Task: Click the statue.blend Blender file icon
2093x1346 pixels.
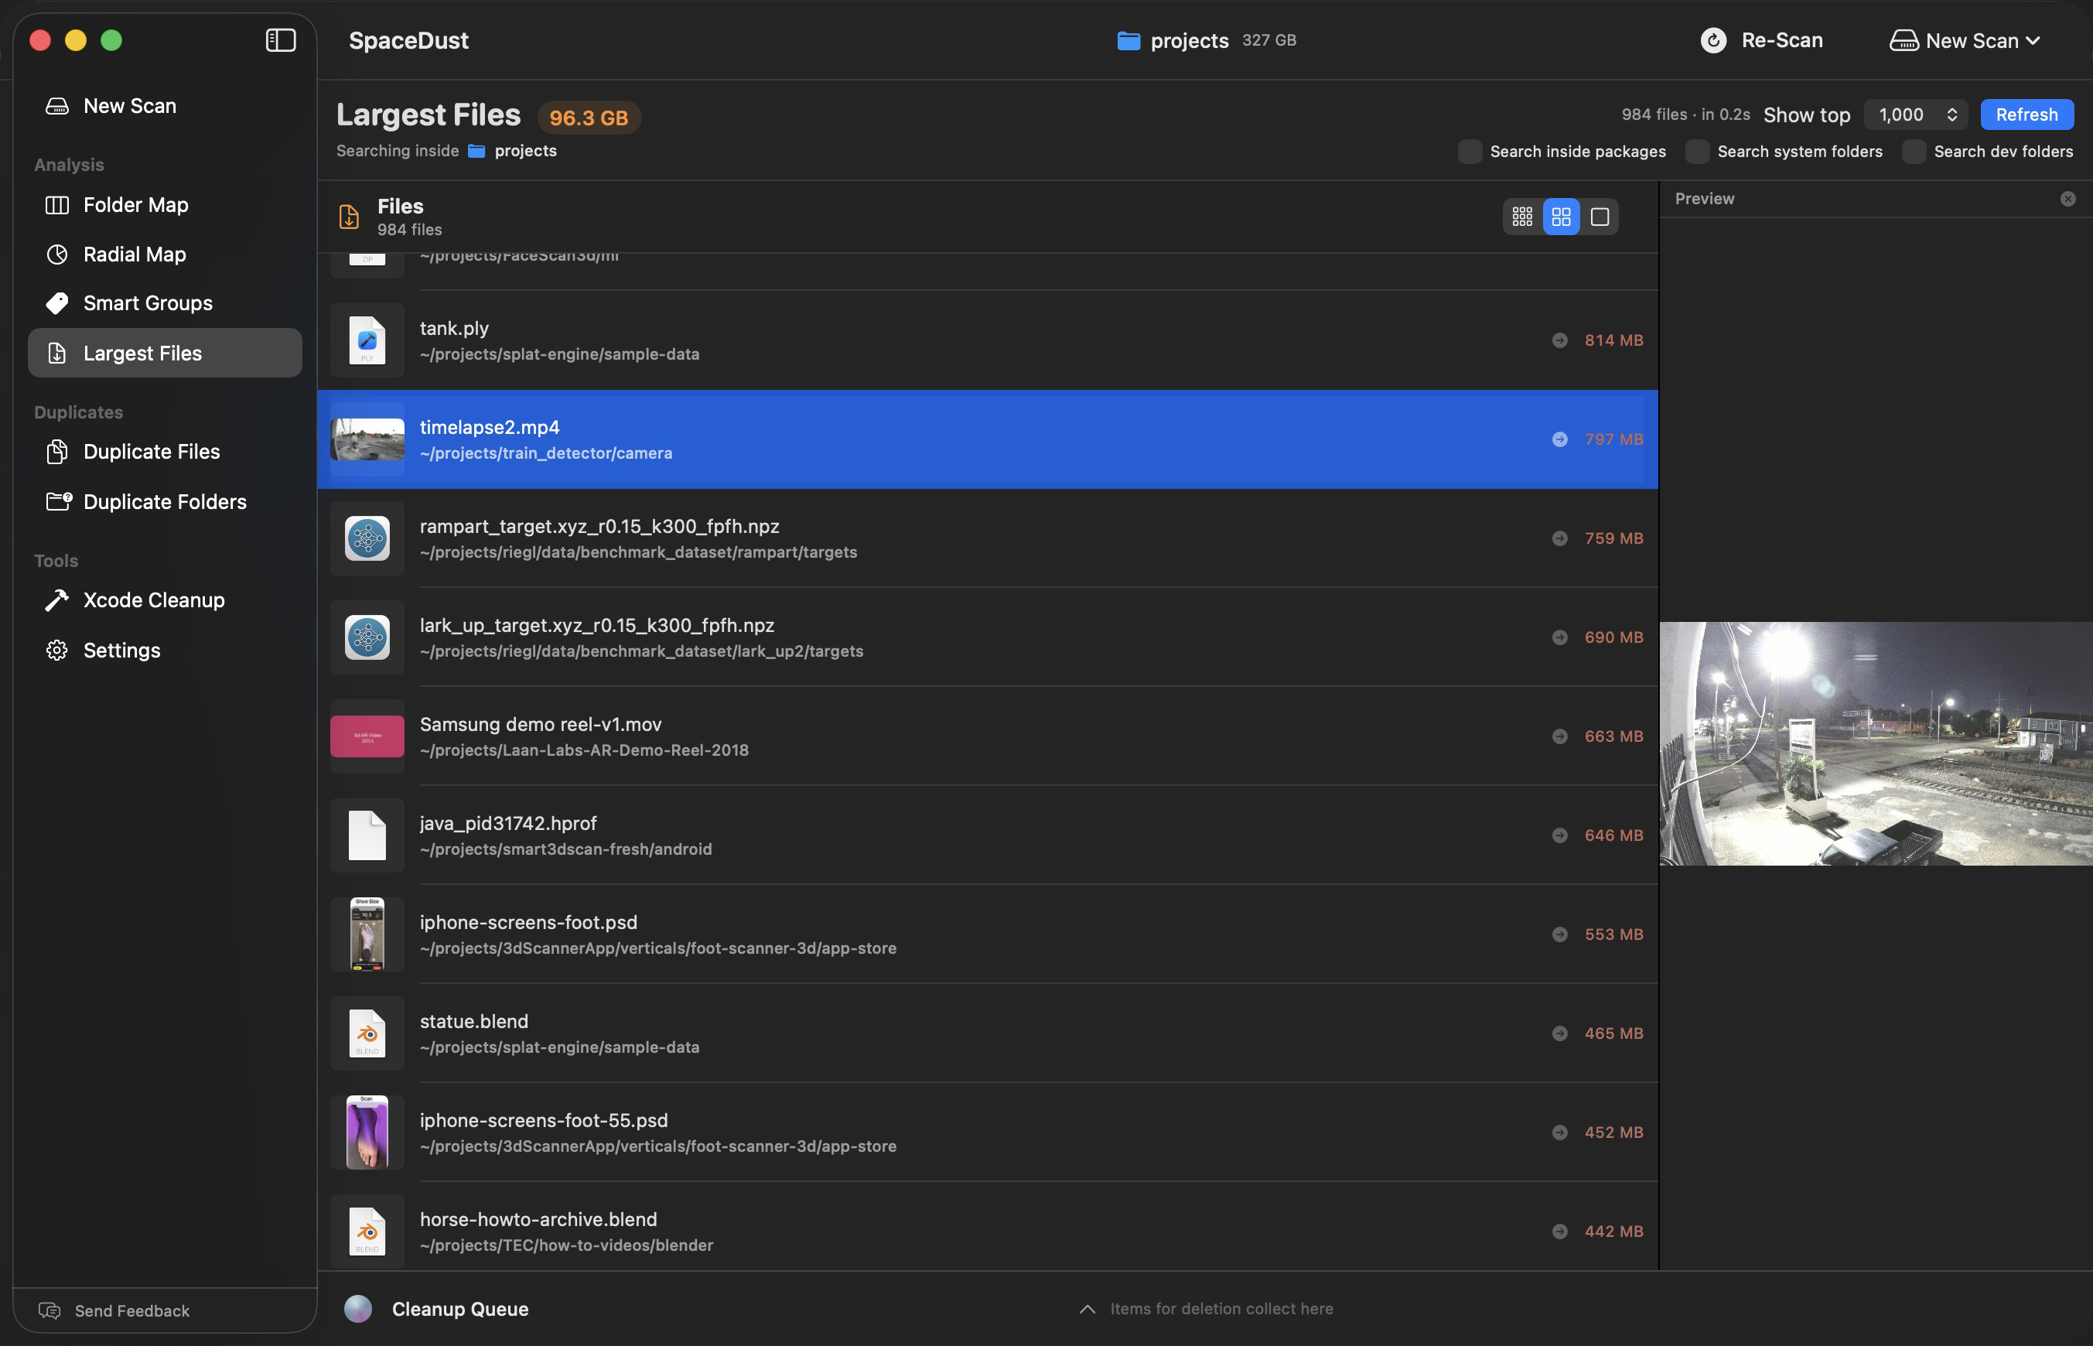Action: tap(367, 1033)
